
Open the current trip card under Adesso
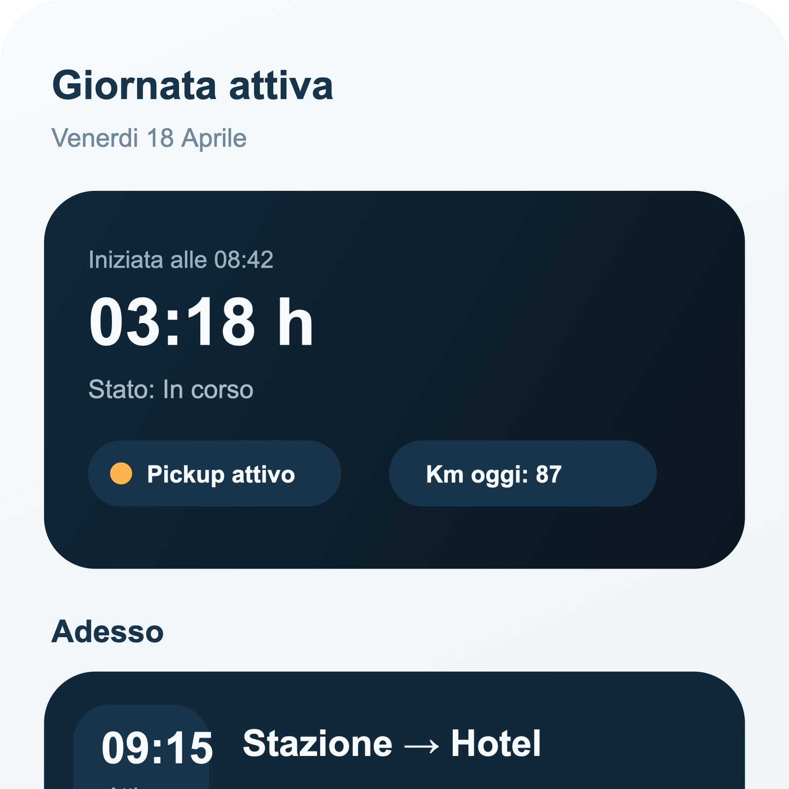[394, 740]
